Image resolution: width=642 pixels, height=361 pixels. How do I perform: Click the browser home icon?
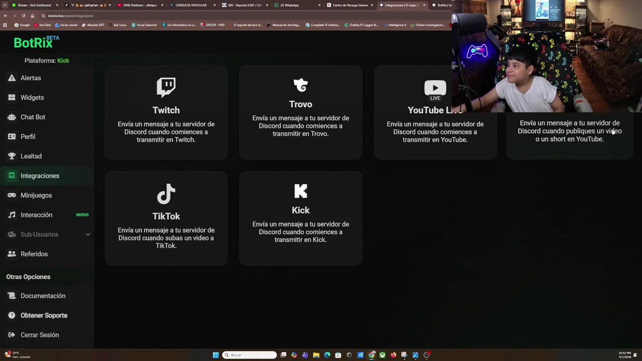coord(33,16)
